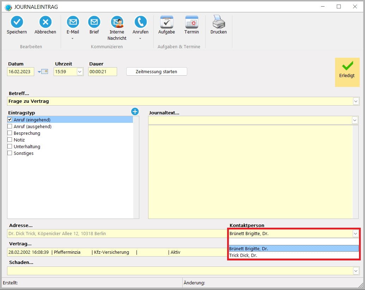Click the Speichern checkmark icon
This screenshot has width=365, height=290.
tap(17, 22)
